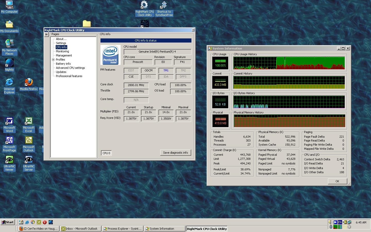The width and height of the screenshot is (371, 232).
Task: Toggle the C1E feature indicator
Action: [131, 77]
